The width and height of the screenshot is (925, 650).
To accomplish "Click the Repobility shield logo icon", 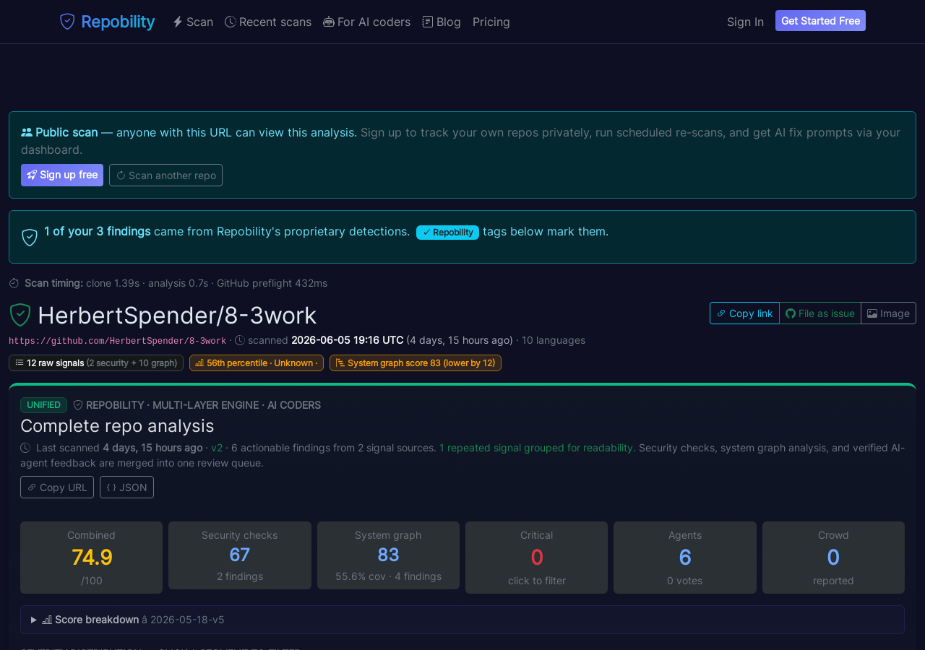I will pos(67,22).
